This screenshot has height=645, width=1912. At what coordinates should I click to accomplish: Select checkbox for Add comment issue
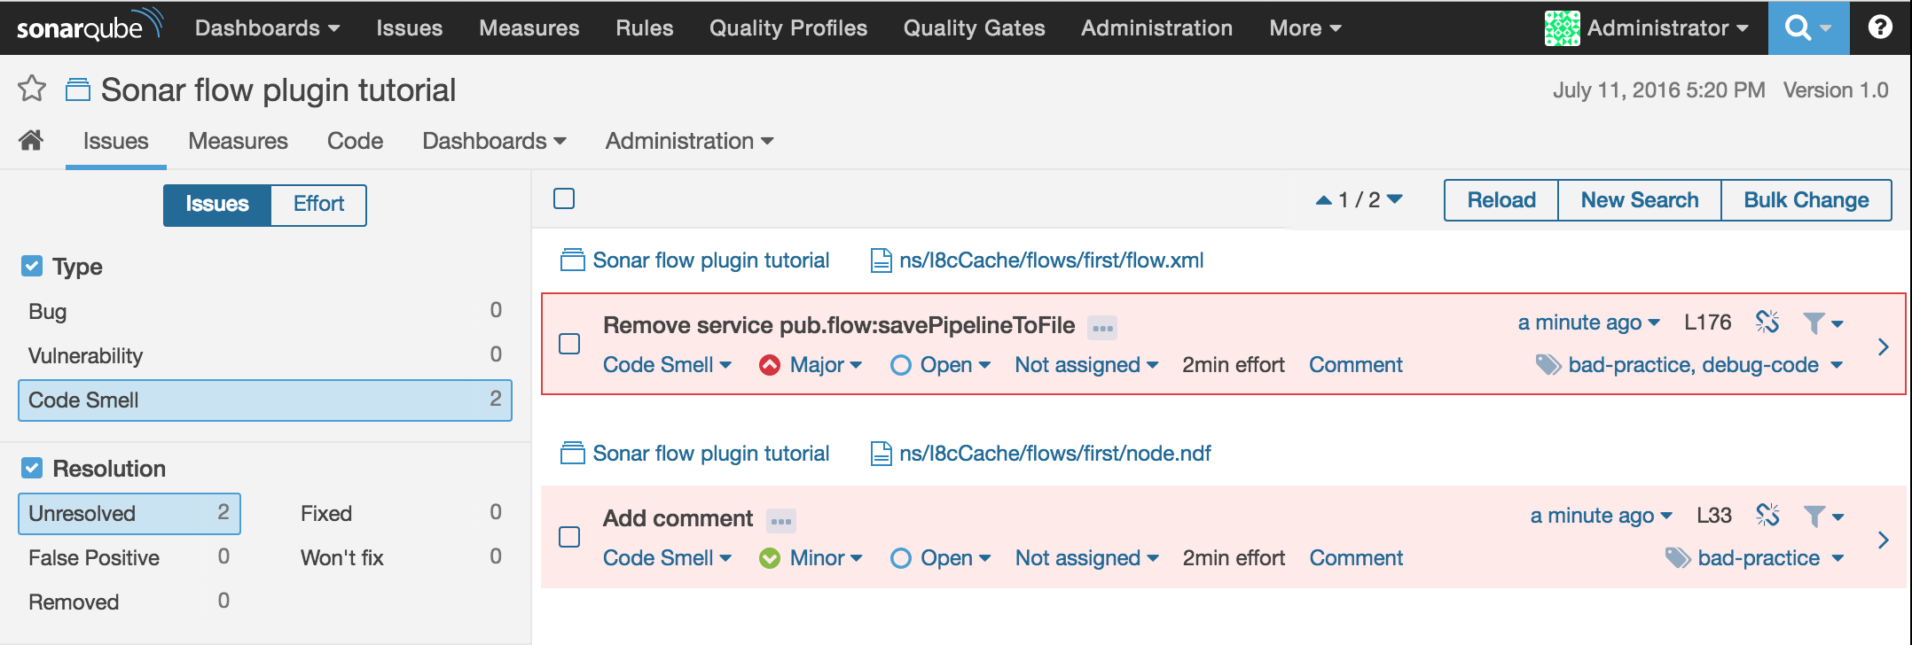[x=569, y=537]
